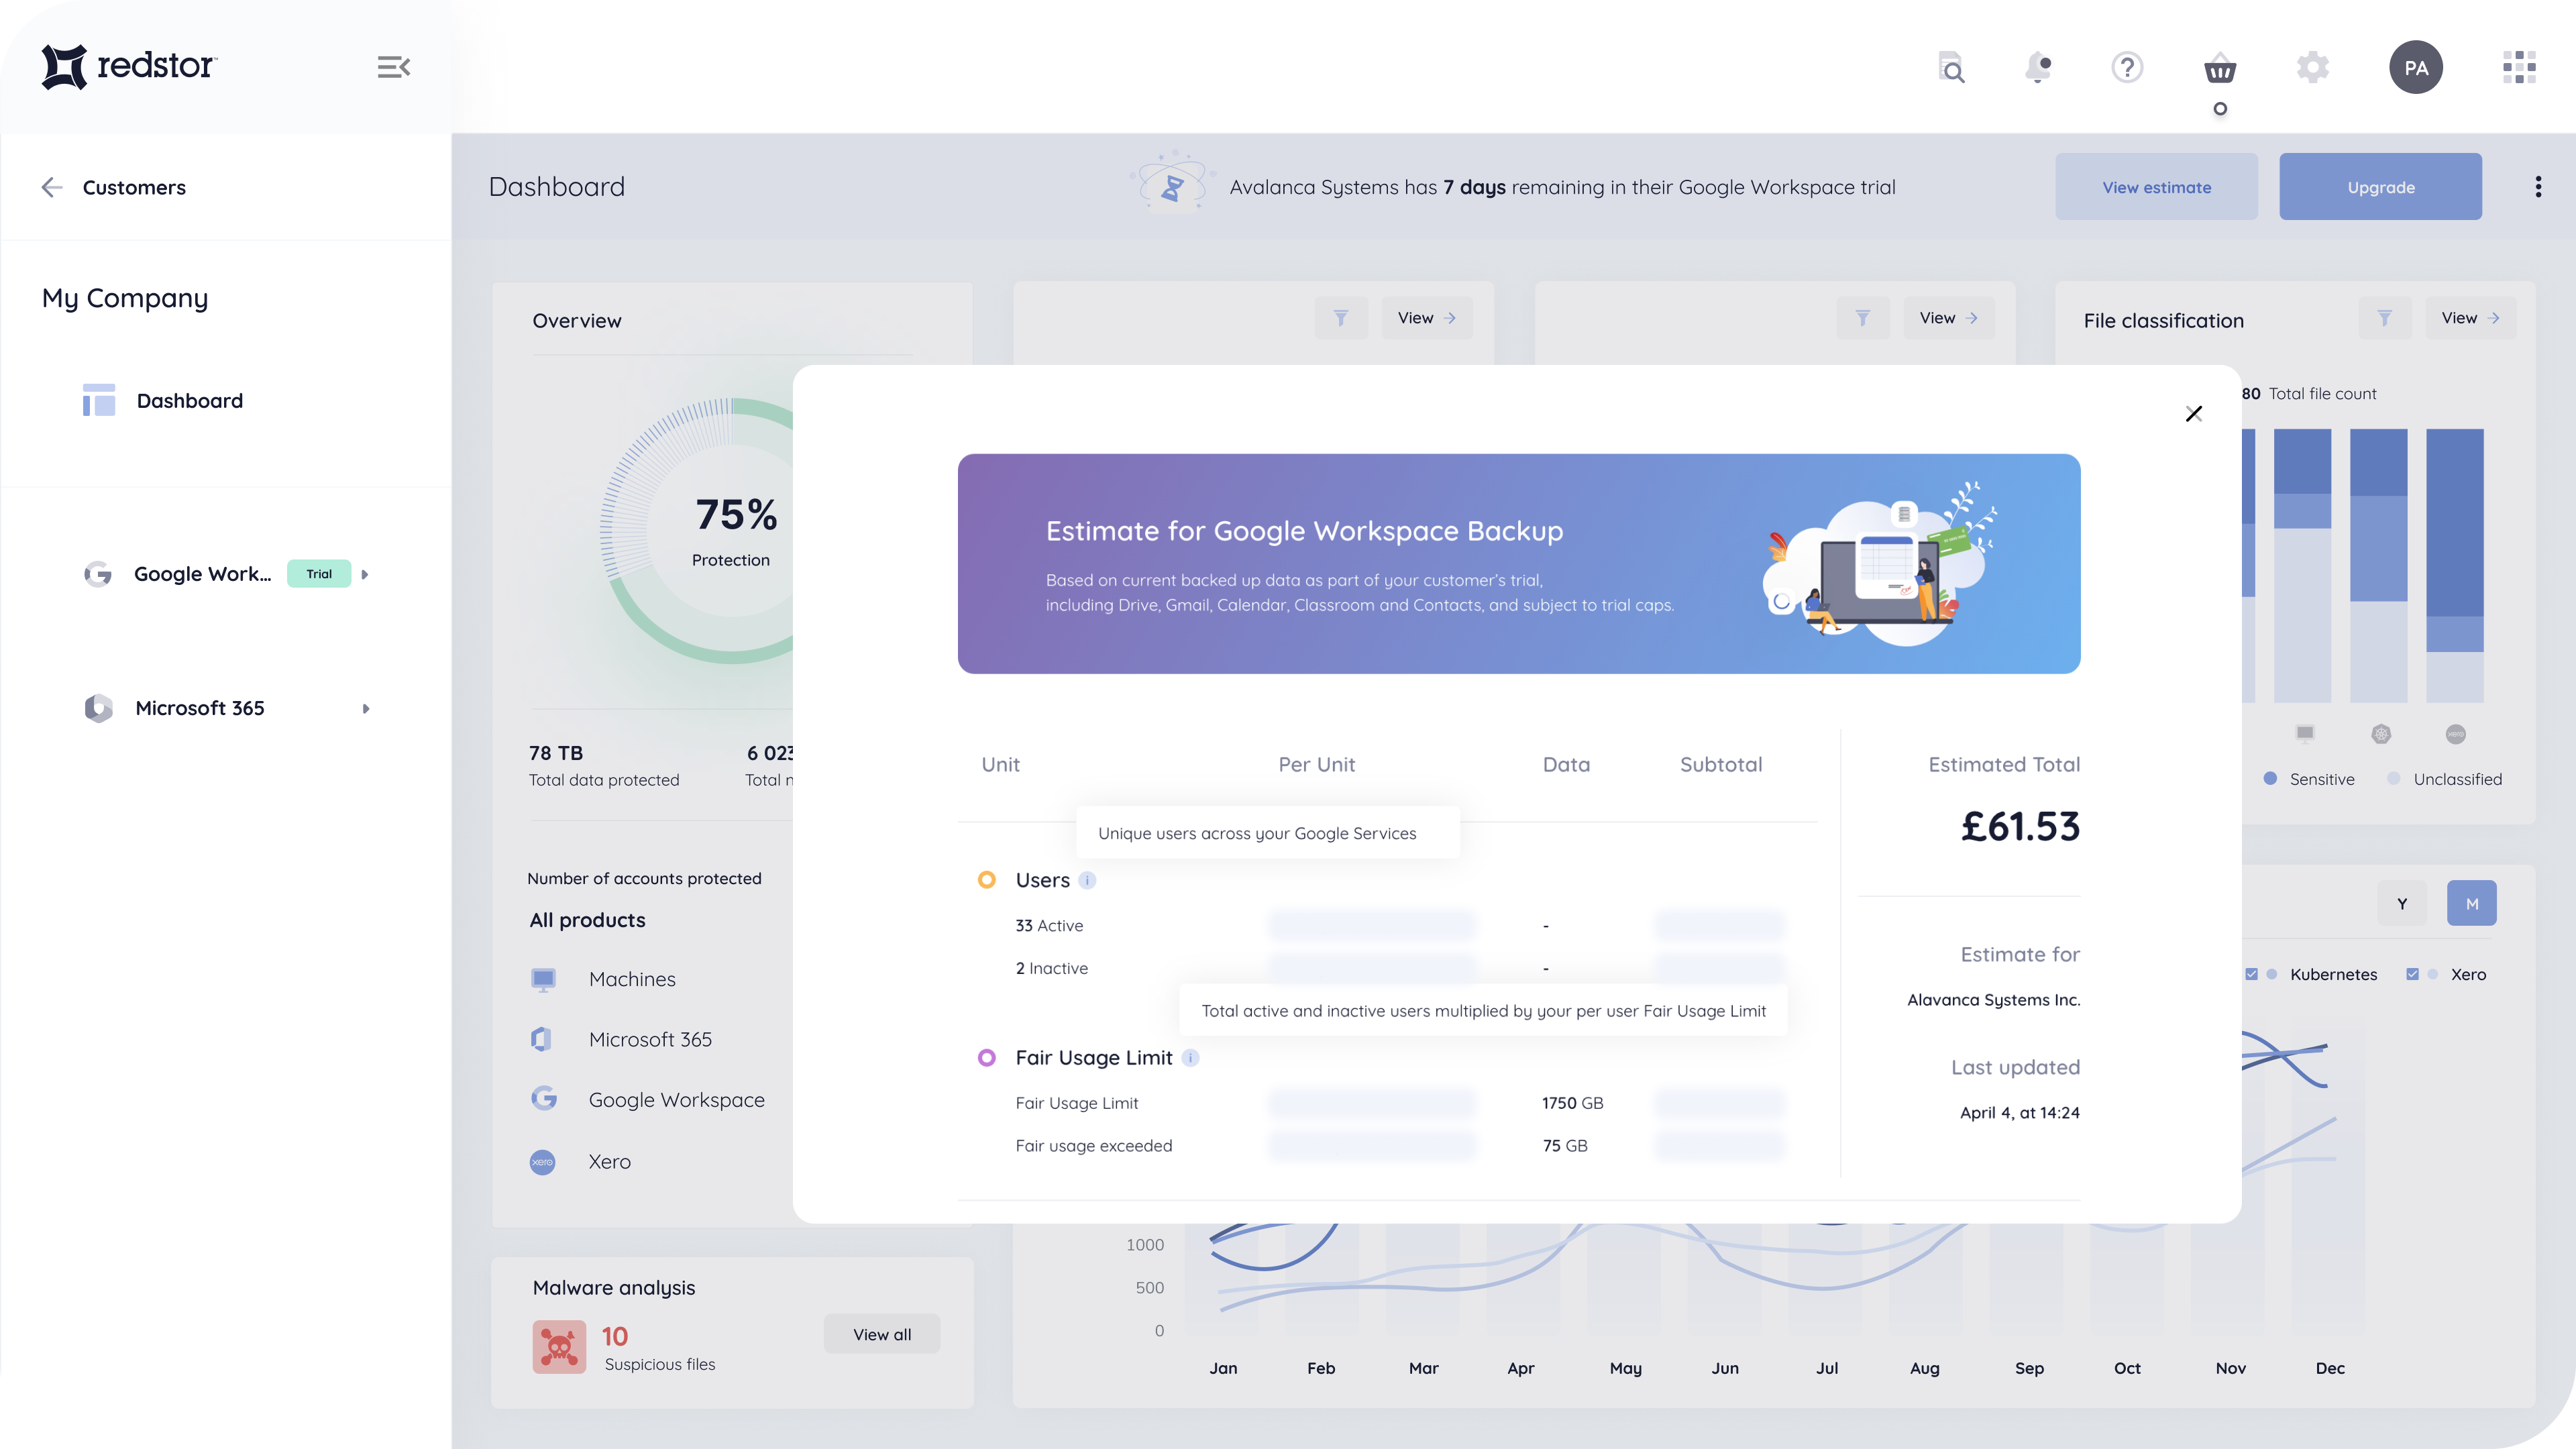Click 1750 GB data value
Viewport: 2576px width, 1449px height.
point(1572,1103)
